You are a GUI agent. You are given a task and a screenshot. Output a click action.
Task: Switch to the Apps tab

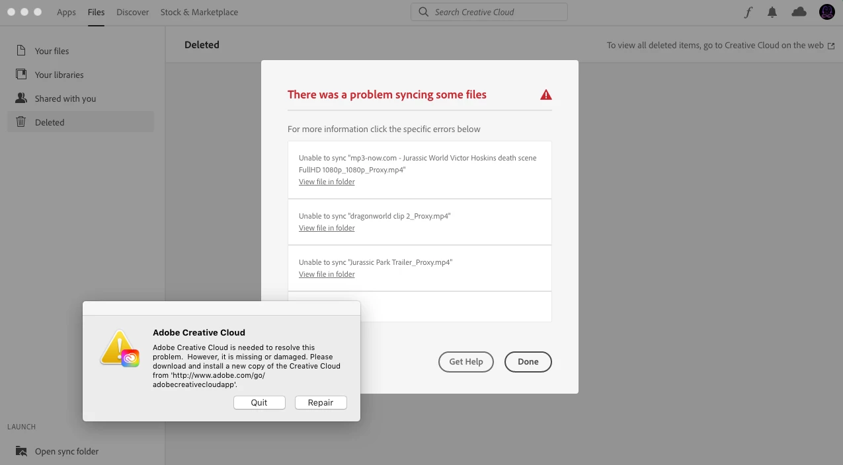coord(66,12)
